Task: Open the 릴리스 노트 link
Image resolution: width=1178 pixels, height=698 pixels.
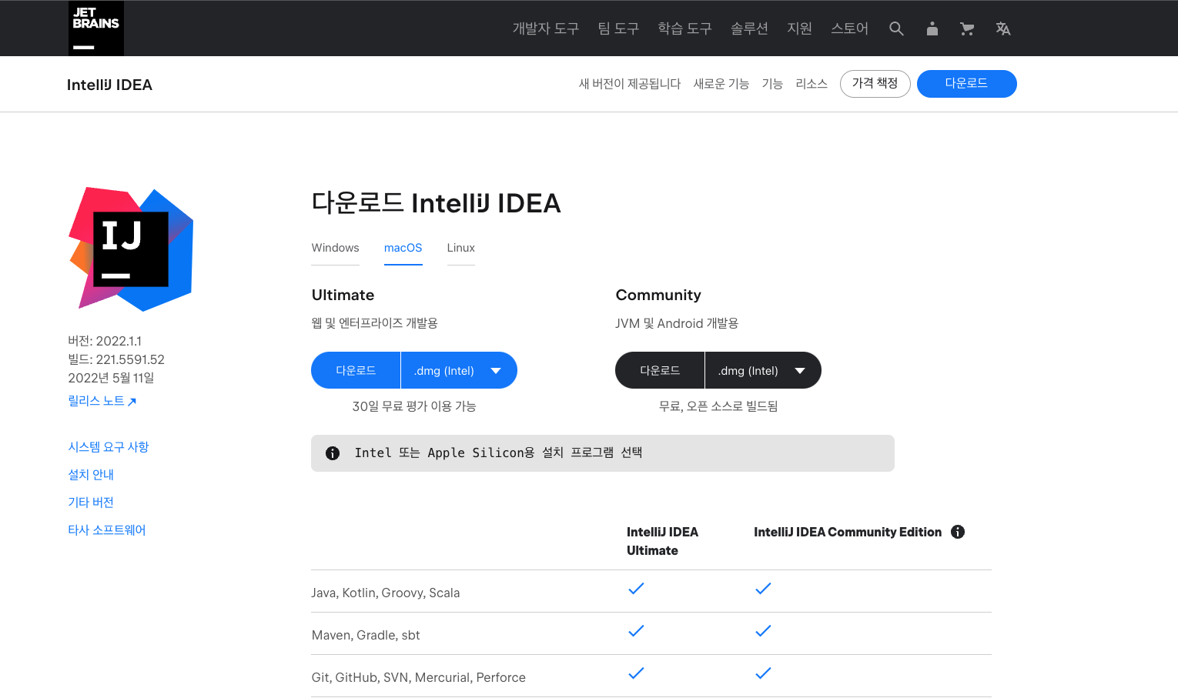Action: tap(102, 401)
